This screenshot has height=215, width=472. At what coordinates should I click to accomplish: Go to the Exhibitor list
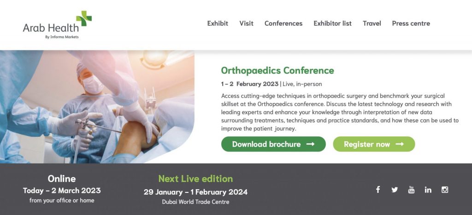click(332, 23)
